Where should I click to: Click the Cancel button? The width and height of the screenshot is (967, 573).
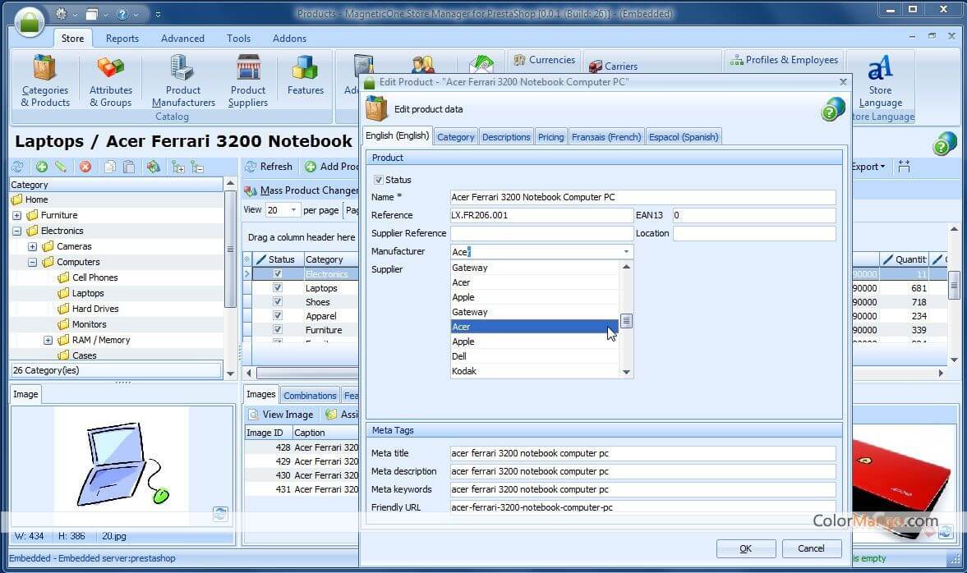[810, 548]
